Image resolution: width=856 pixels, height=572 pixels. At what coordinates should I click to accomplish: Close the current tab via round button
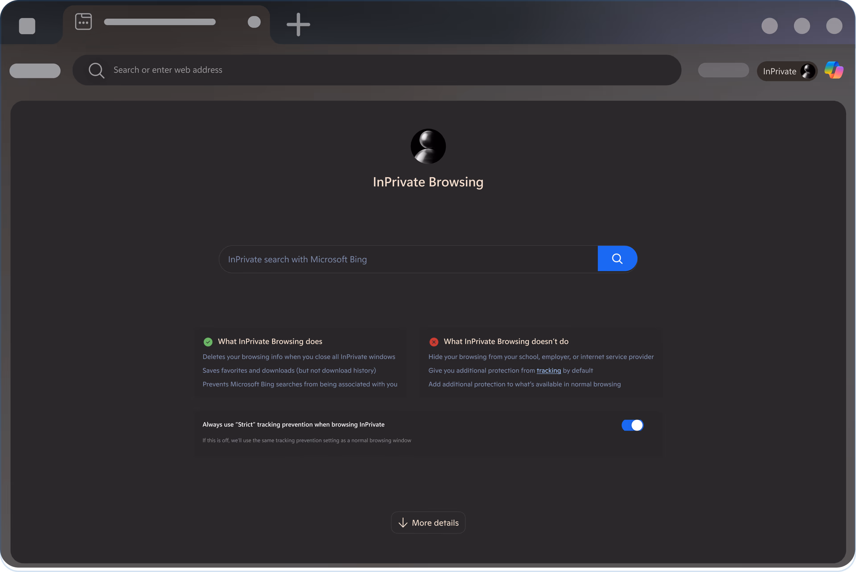click(254, 22)
